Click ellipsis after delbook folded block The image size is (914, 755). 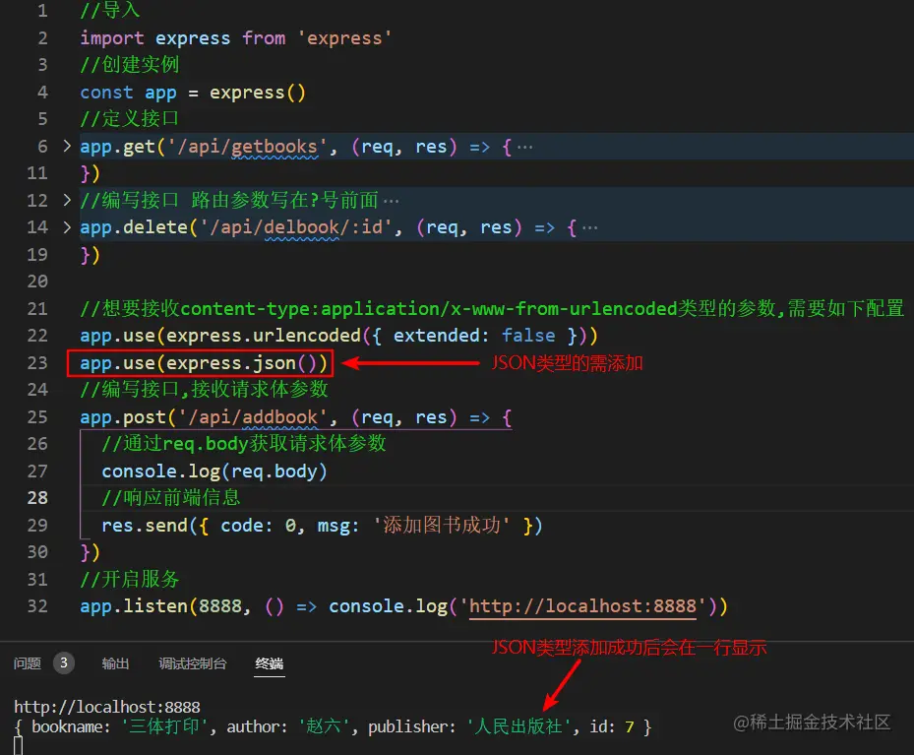tap(590, 228)
